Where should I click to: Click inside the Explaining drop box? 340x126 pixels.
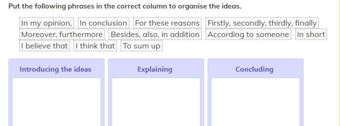click(156, 102)
